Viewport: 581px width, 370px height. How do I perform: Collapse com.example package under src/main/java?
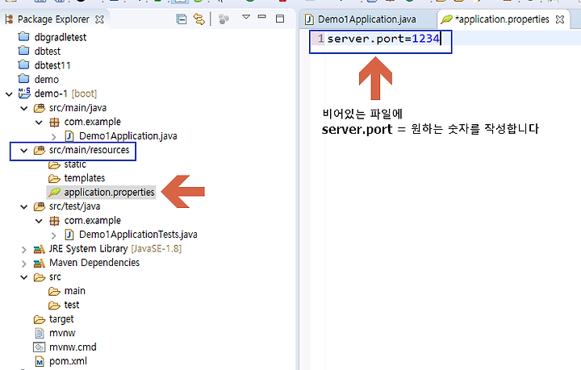(x=39, y=123)
